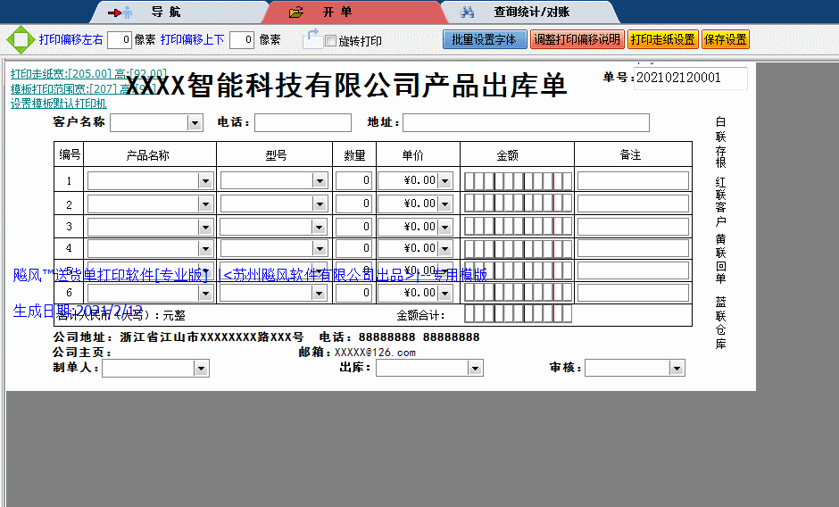The width and height of the screenshot is (839, 507).
Task: Expand the 审核 dropdown
Action: [677, 368]
